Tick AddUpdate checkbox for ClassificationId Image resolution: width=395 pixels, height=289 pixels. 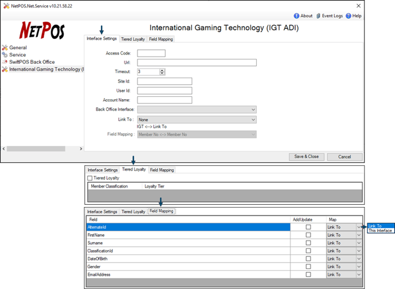coord(308,251)
